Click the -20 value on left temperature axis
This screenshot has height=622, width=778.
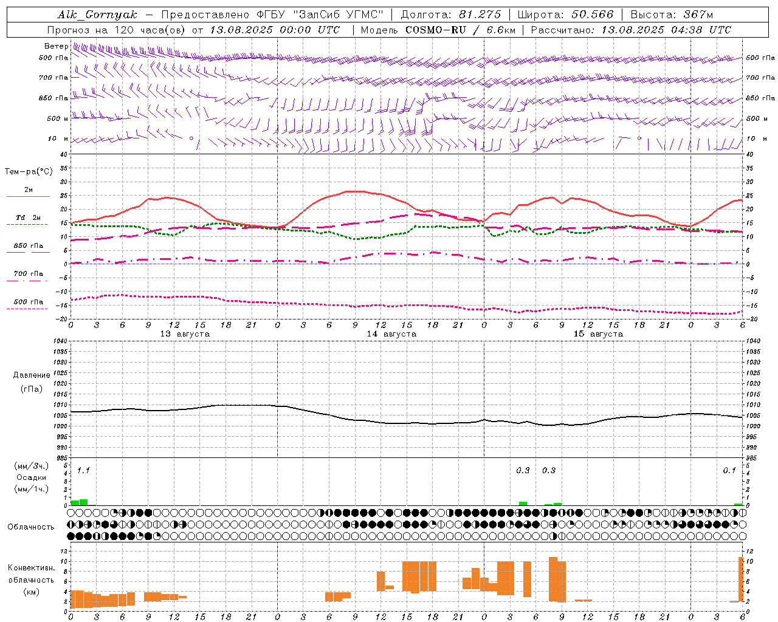(x=61, y=319)
